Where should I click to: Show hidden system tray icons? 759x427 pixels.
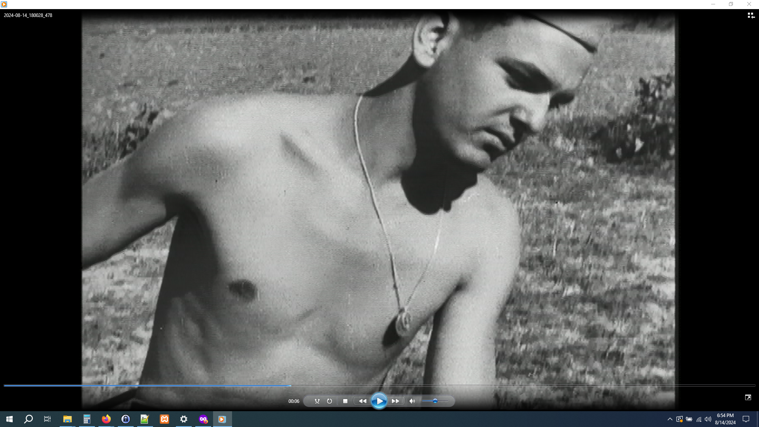[670, 419]
